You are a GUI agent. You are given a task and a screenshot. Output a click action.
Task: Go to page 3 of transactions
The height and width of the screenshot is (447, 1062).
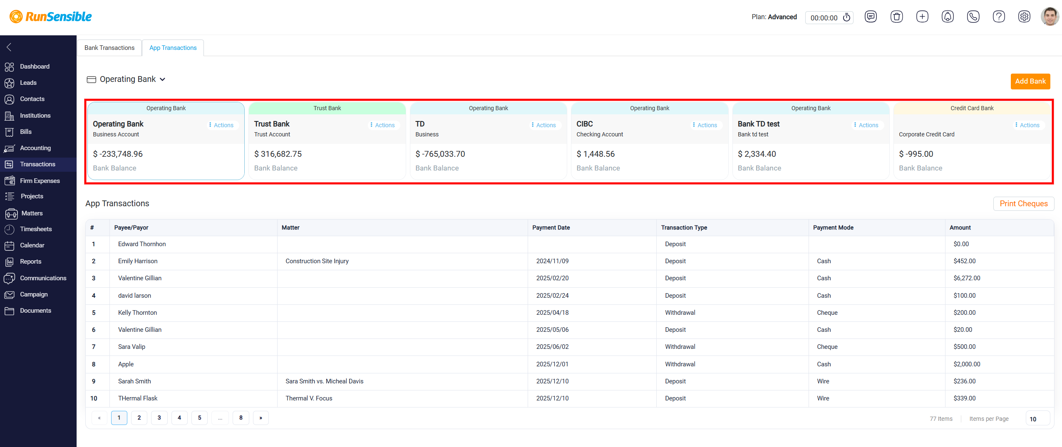[x=159, y=418]
